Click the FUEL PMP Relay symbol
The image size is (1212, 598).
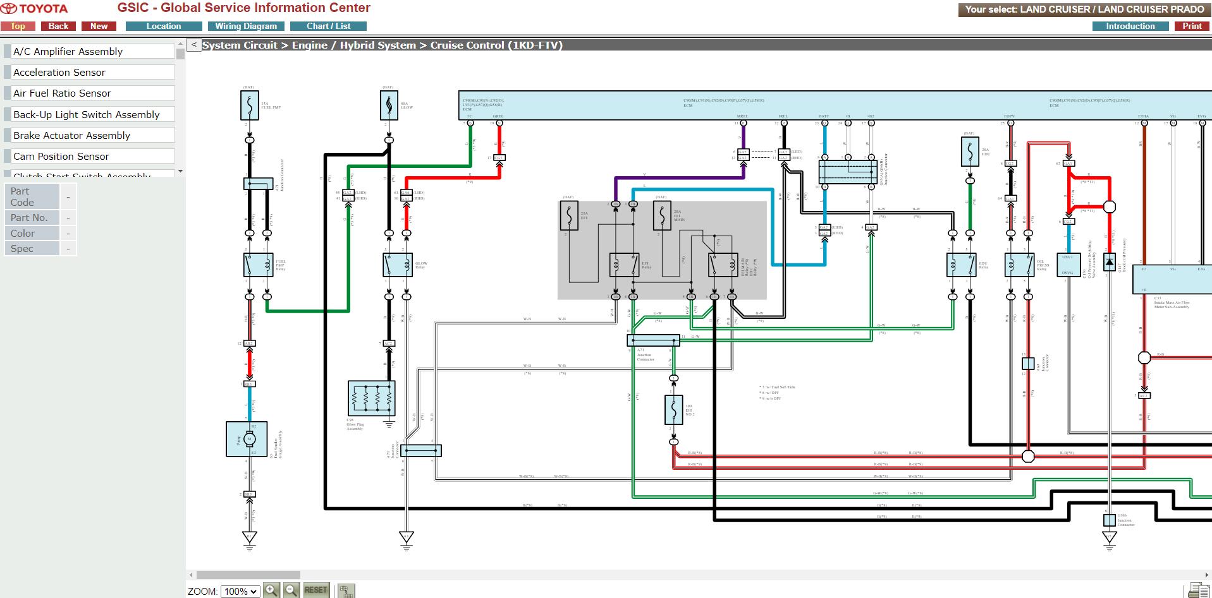258,265
